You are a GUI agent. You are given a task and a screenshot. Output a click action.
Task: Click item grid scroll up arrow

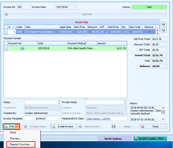pyautogui.click(x=158, y=31)
